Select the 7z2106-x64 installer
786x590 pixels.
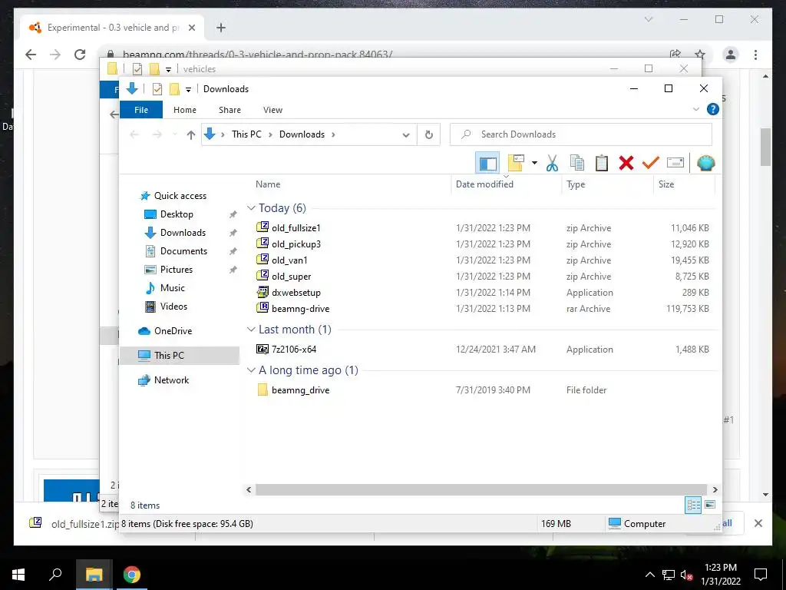click(x=294, y=350)
